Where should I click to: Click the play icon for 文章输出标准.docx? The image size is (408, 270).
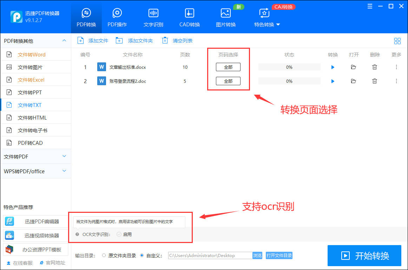pyautogui.click(x=333, y=67)
